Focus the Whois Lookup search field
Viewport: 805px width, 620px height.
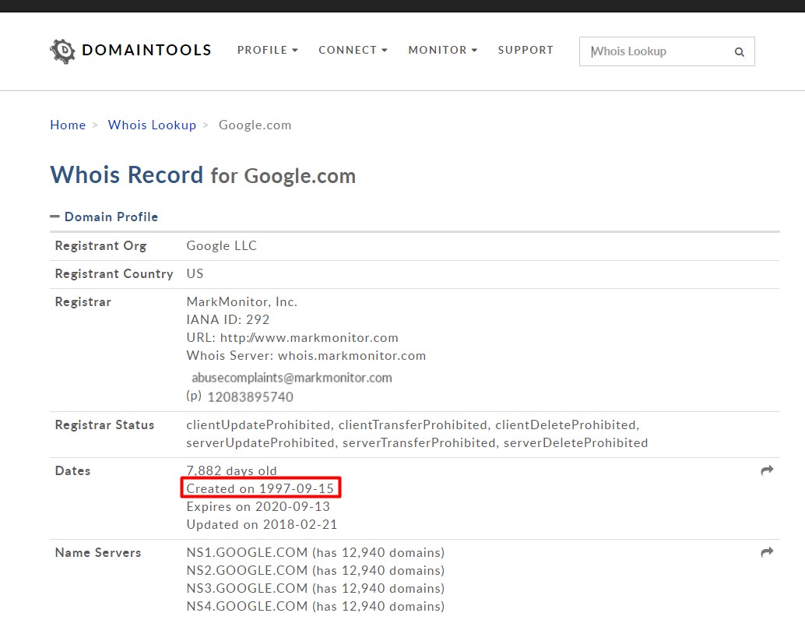(658, 51)
